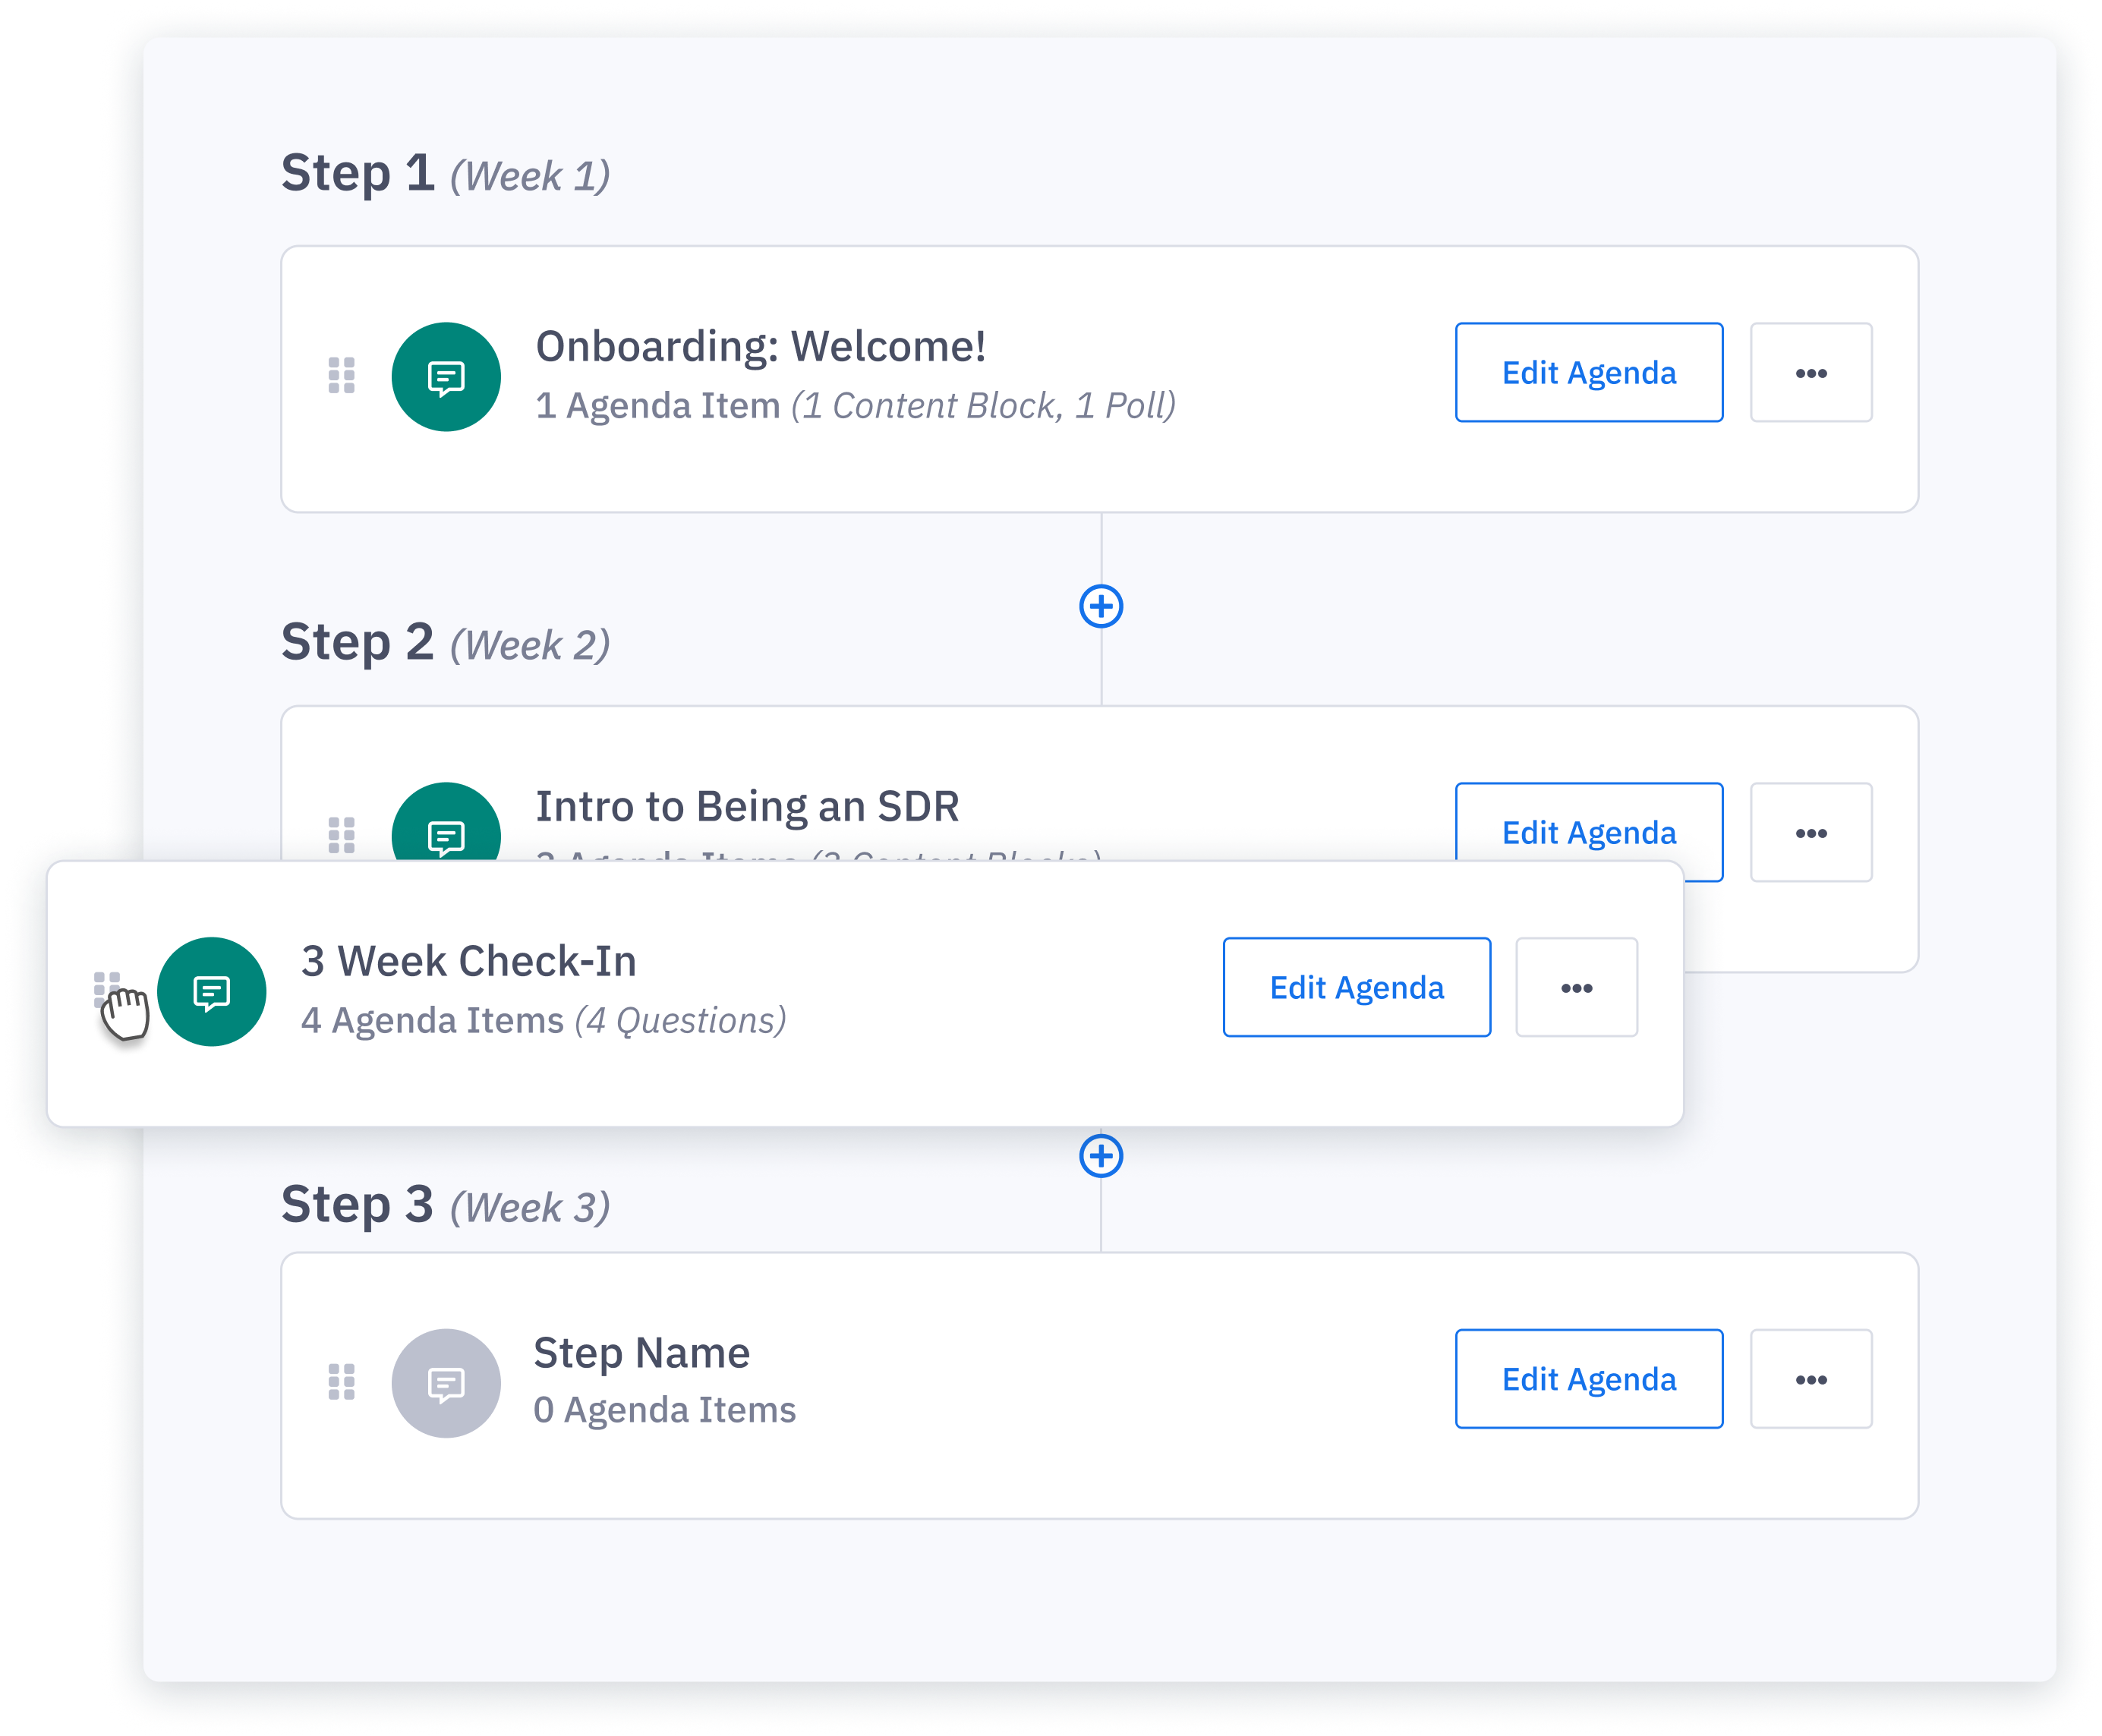Viewport: 2102px width, 1736px height.
Task: Click the drag handle for Intro to Being an SDR
Action: click(x=341, y=834)
